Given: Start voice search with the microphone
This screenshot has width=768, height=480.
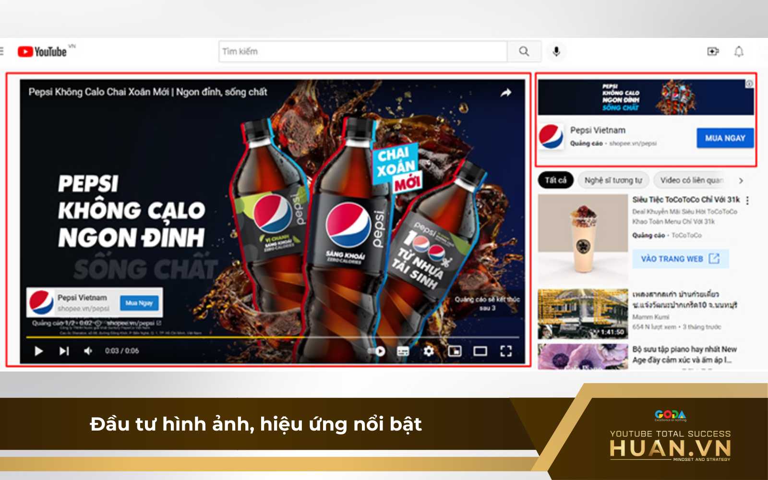Looking at the screenshot, I should (x=556, y=51).
